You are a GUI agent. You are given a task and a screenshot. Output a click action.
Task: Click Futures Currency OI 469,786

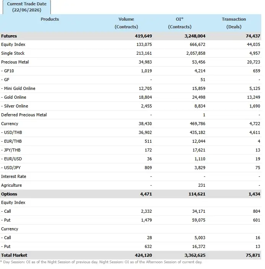197,124
